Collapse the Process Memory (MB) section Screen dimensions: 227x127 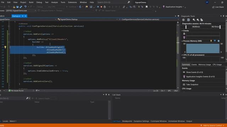click(182, 41)
